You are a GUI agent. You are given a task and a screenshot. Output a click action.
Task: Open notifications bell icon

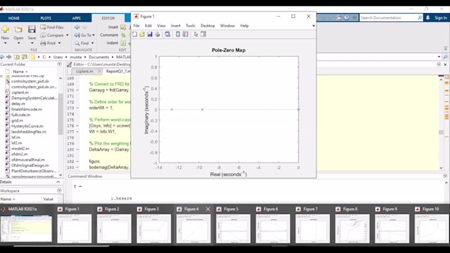point(428,18)
